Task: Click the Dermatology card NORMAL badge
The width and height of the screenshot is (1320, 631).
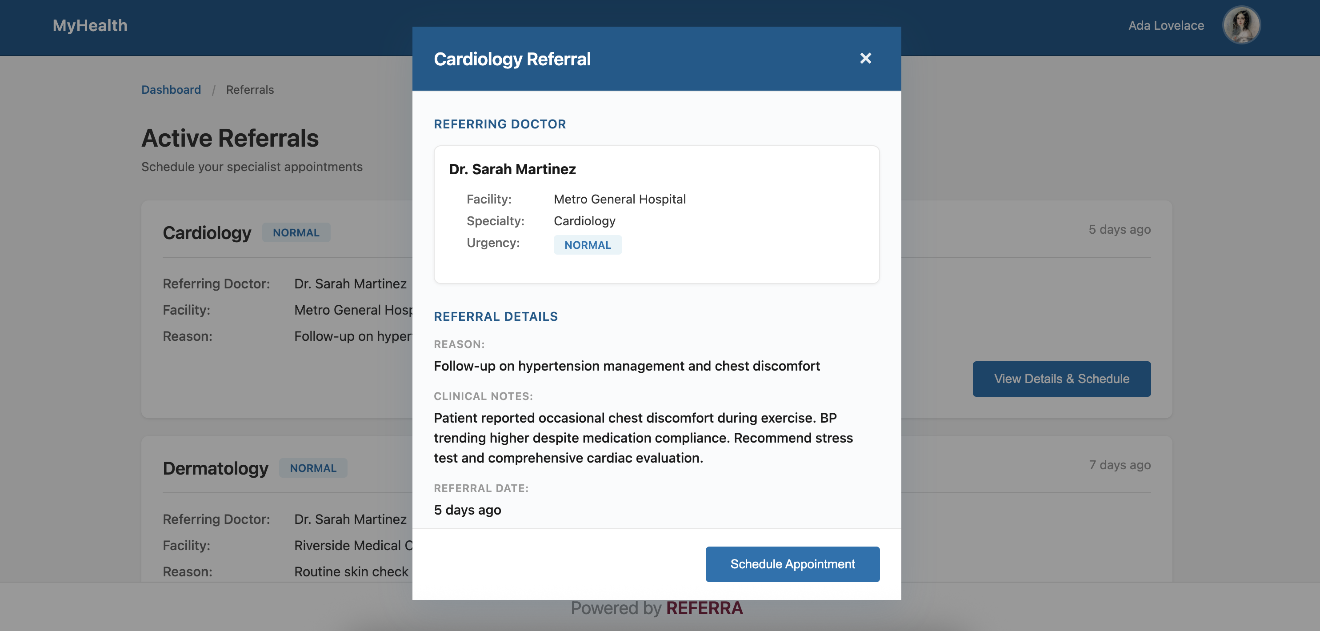Action: [x=312, y=468]
